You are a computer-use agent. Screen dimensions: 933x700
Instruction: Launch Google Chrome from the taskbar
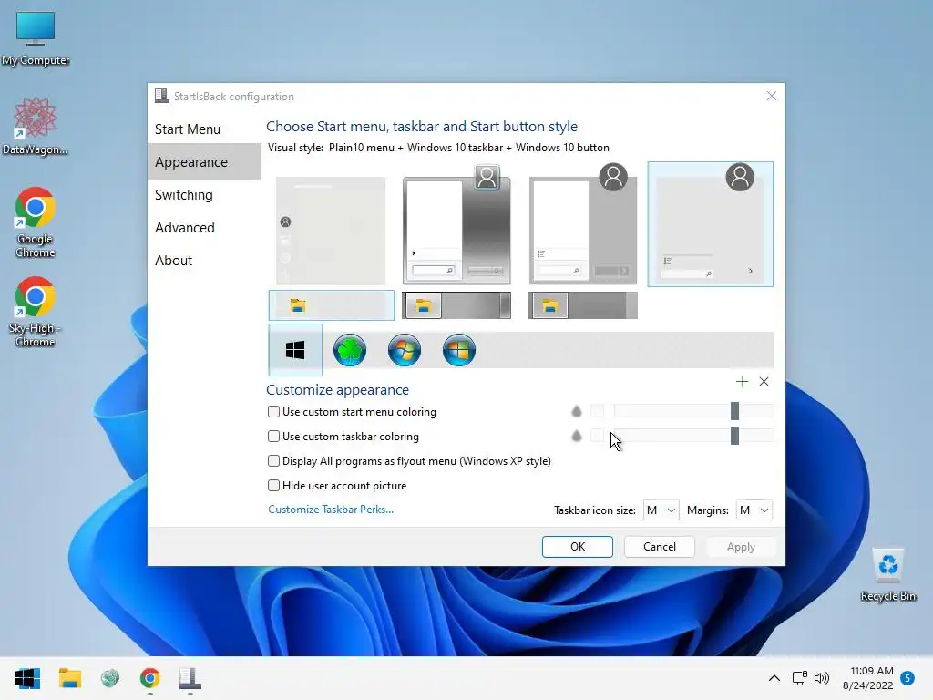pos(150,678)
